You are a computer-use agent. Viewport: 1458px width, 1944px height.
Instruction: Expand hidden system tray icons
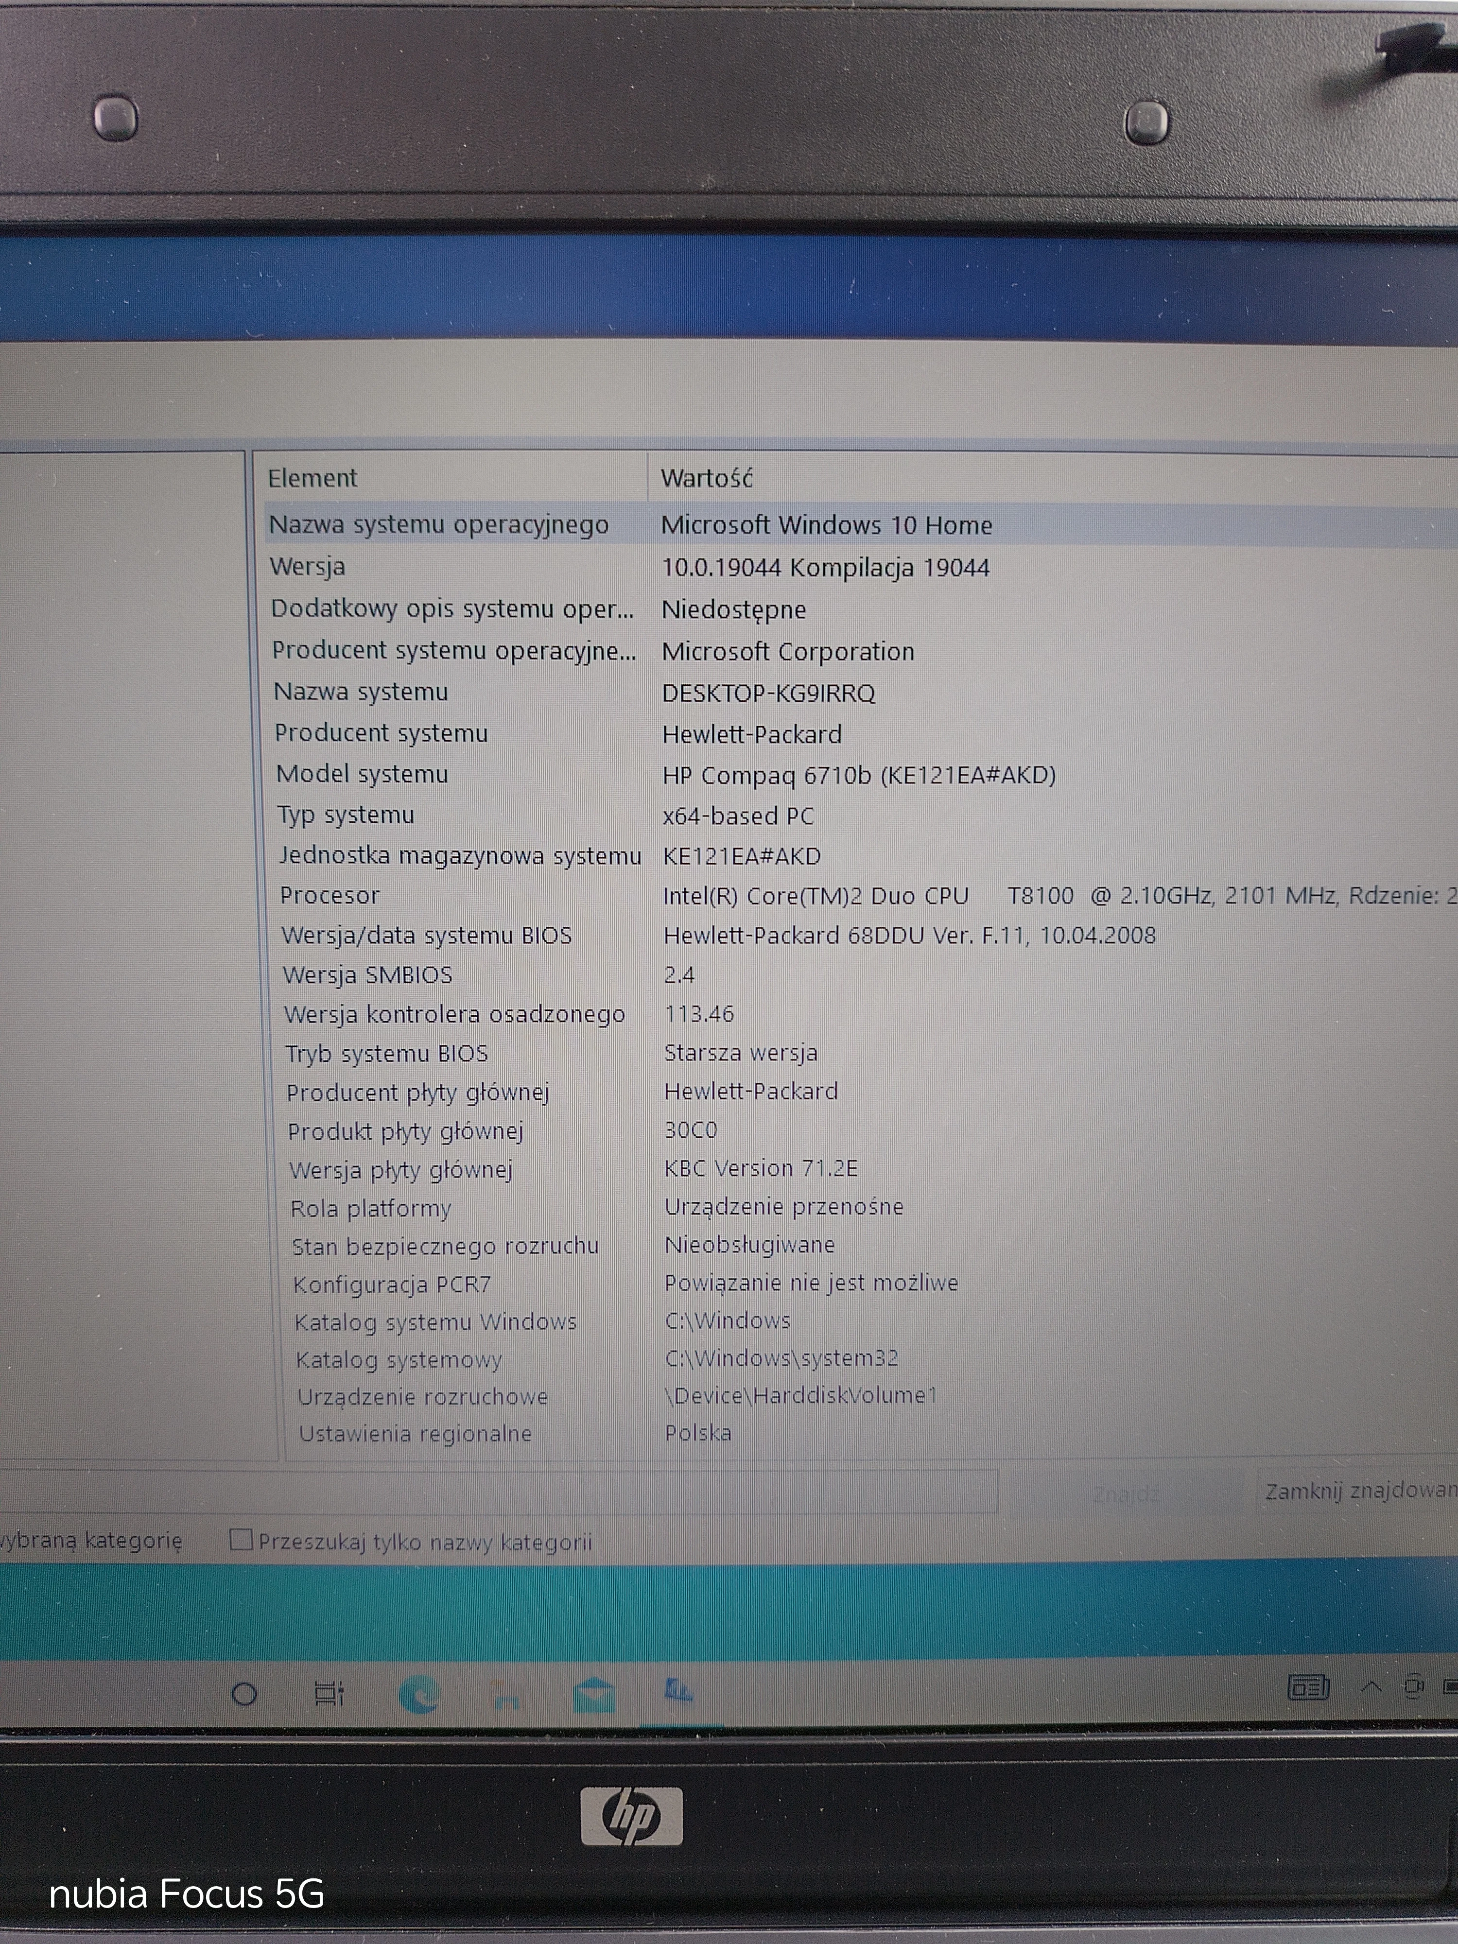coord(1371,1685)
